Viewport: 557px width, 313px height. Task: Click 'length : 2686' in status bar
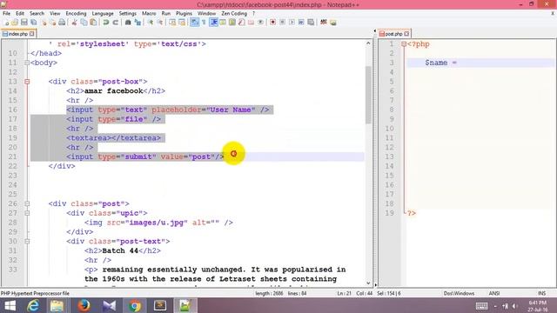tap(268, 293)
